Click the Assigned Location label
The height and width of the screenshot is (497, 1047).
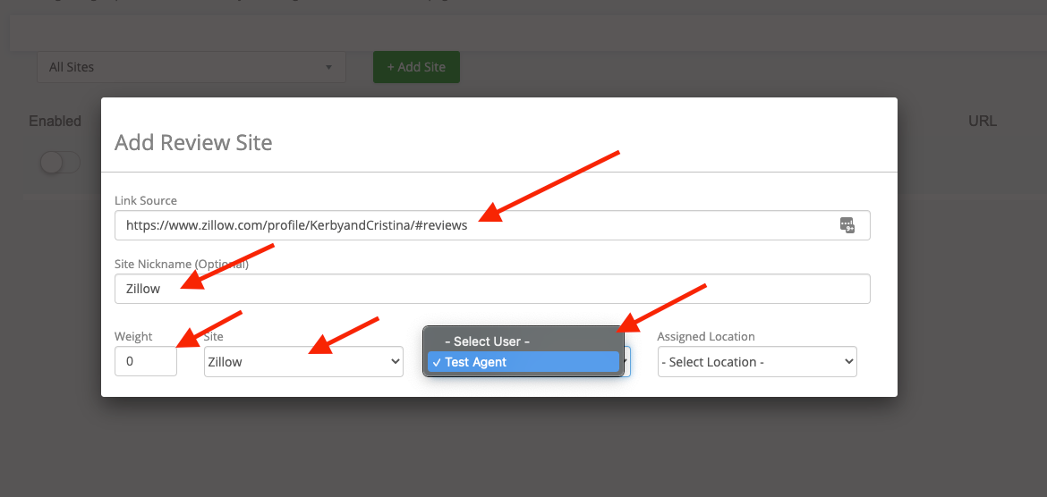click(706, 336)
